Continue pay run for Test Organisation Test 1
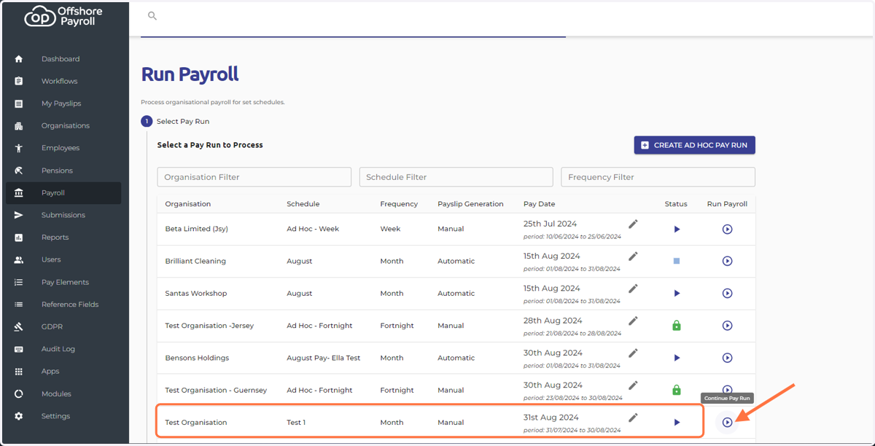This screenshot has height=446, width=875. pyautogui.click(x=727, y=422)
